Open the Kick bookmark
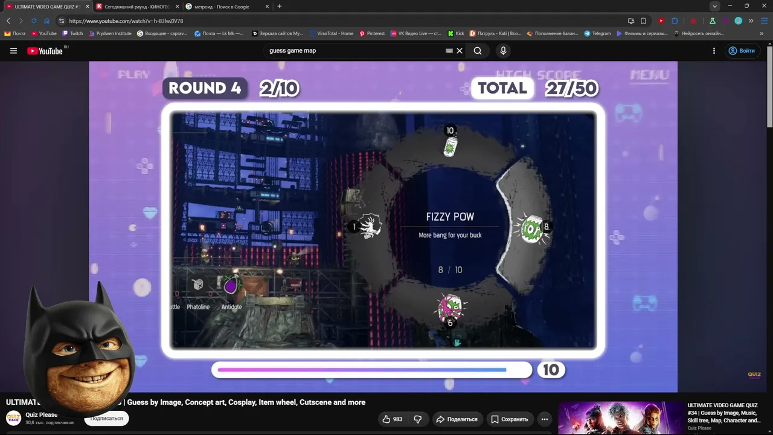 pos(456,33)
